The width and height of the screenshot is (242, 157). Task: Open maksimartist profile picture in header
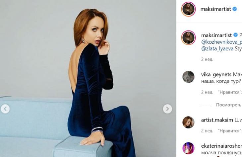188,9
